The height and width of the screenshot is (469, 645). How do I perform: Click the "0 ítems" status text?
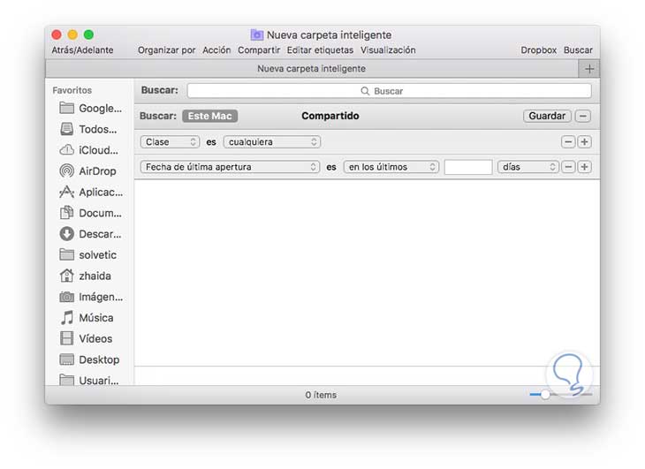[x=321, y=395]
